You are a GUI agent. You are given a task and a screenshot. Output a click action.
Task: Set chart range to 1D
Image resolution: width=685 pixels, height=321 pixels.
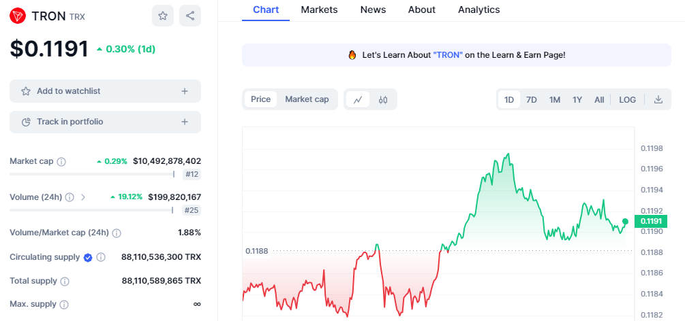509,100
